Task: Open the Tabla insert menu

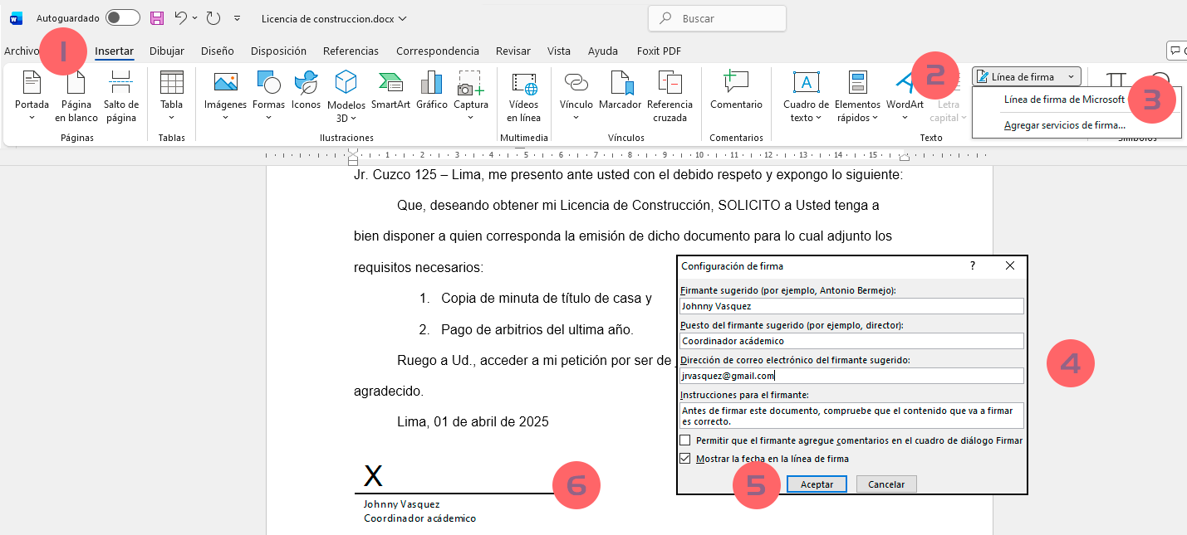Action: pyautogui.click(x=172, y=95)
